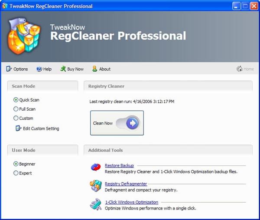Click the Home house icon
The image size is (260, 220).
click(x=240, y=69)
